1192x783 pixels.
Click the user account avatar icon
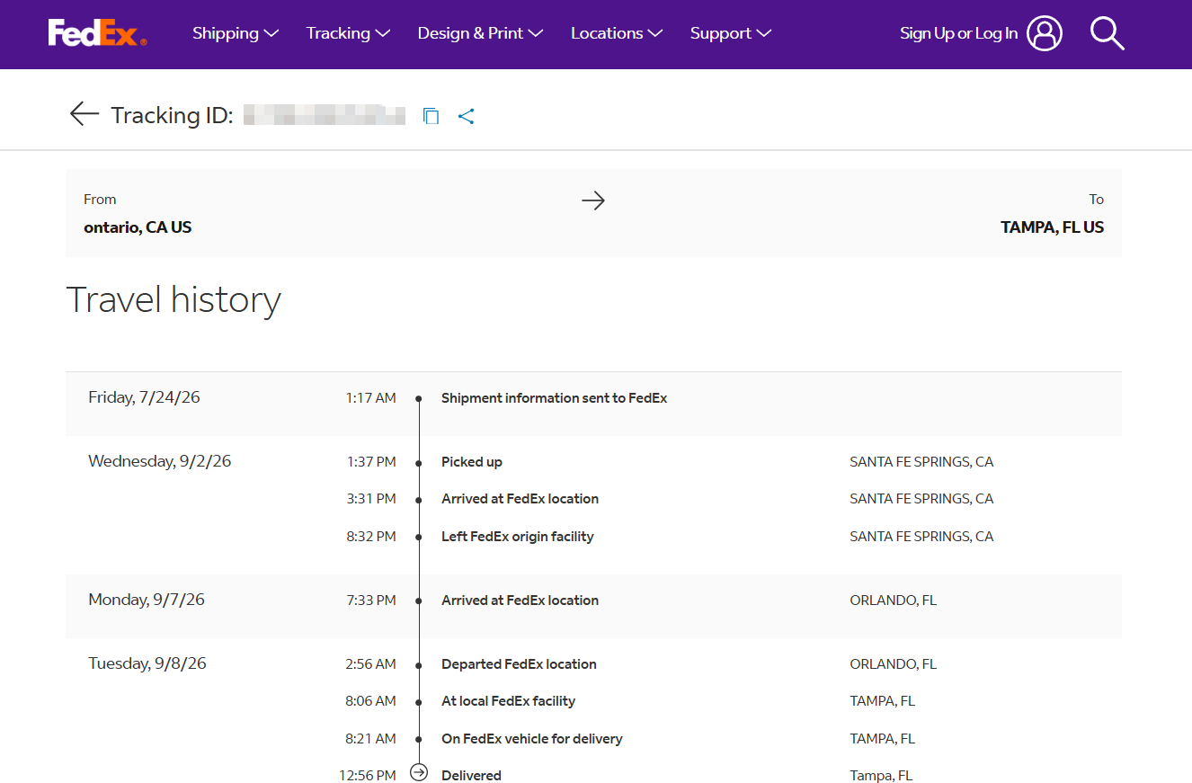pos(1045,33)
